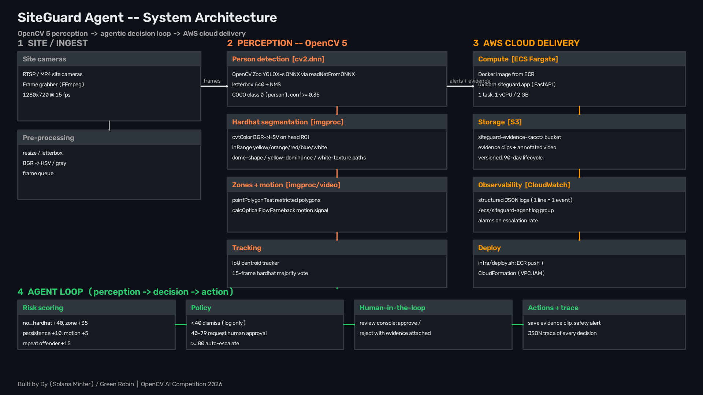Select the 'Risk scoring' header
The height and width of the screenshot is (395, 703).
(96, 308)
